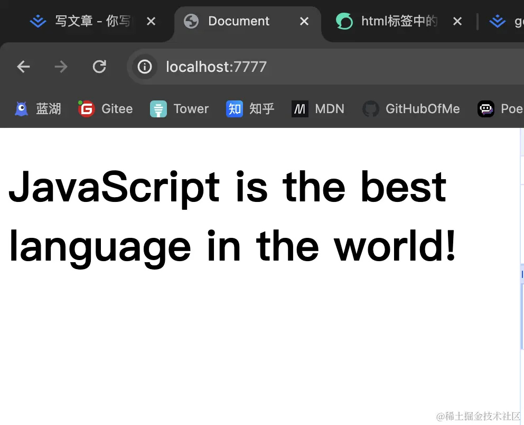Click the Poe robot icon

[x=485, y=109]
